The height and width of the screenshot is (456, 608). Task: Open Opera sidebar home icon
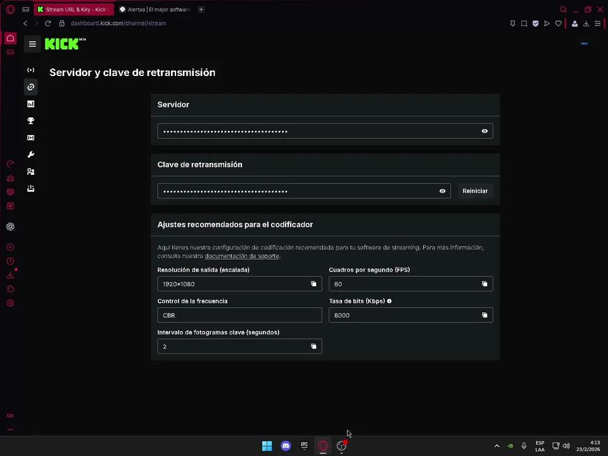(11, 38)
